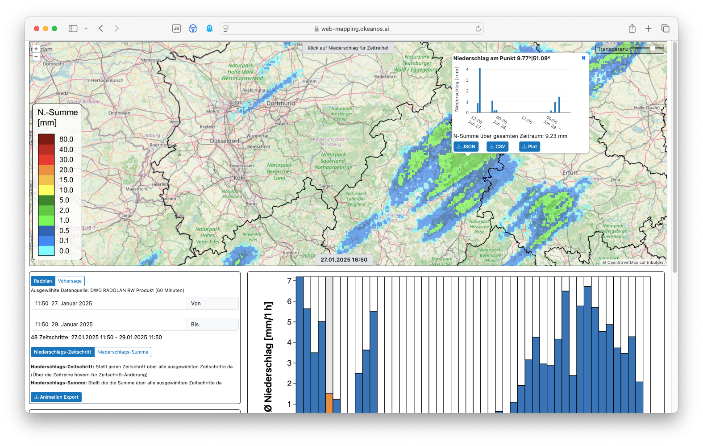703x446 pixels.
Task: Open the Safari share menu
Action: coord(632,29)
